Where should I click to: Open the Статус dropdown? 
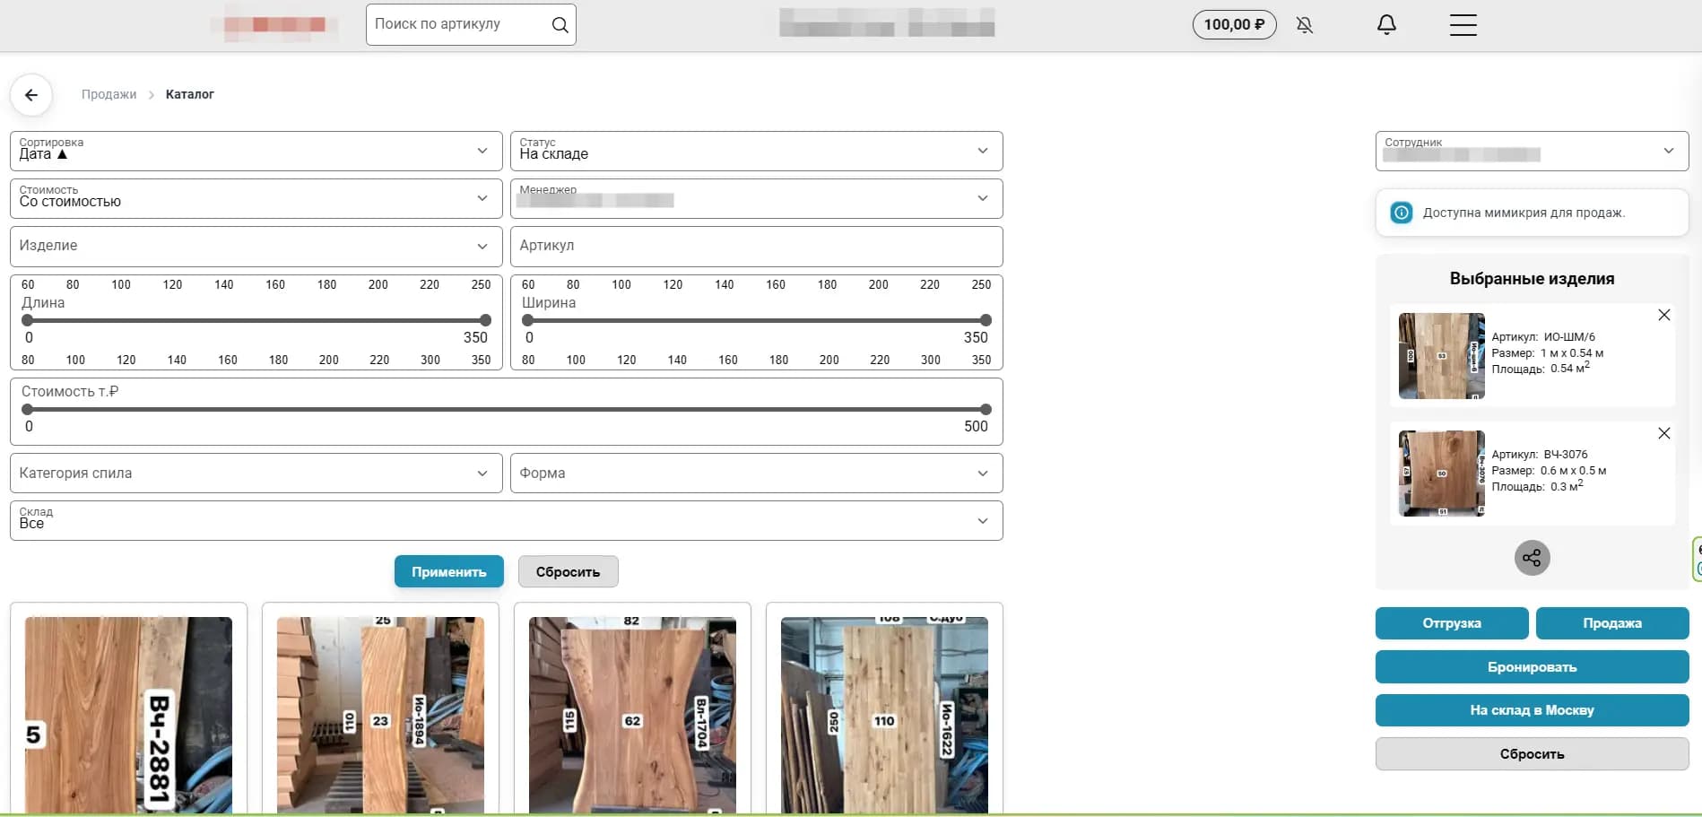pos(982,151)
